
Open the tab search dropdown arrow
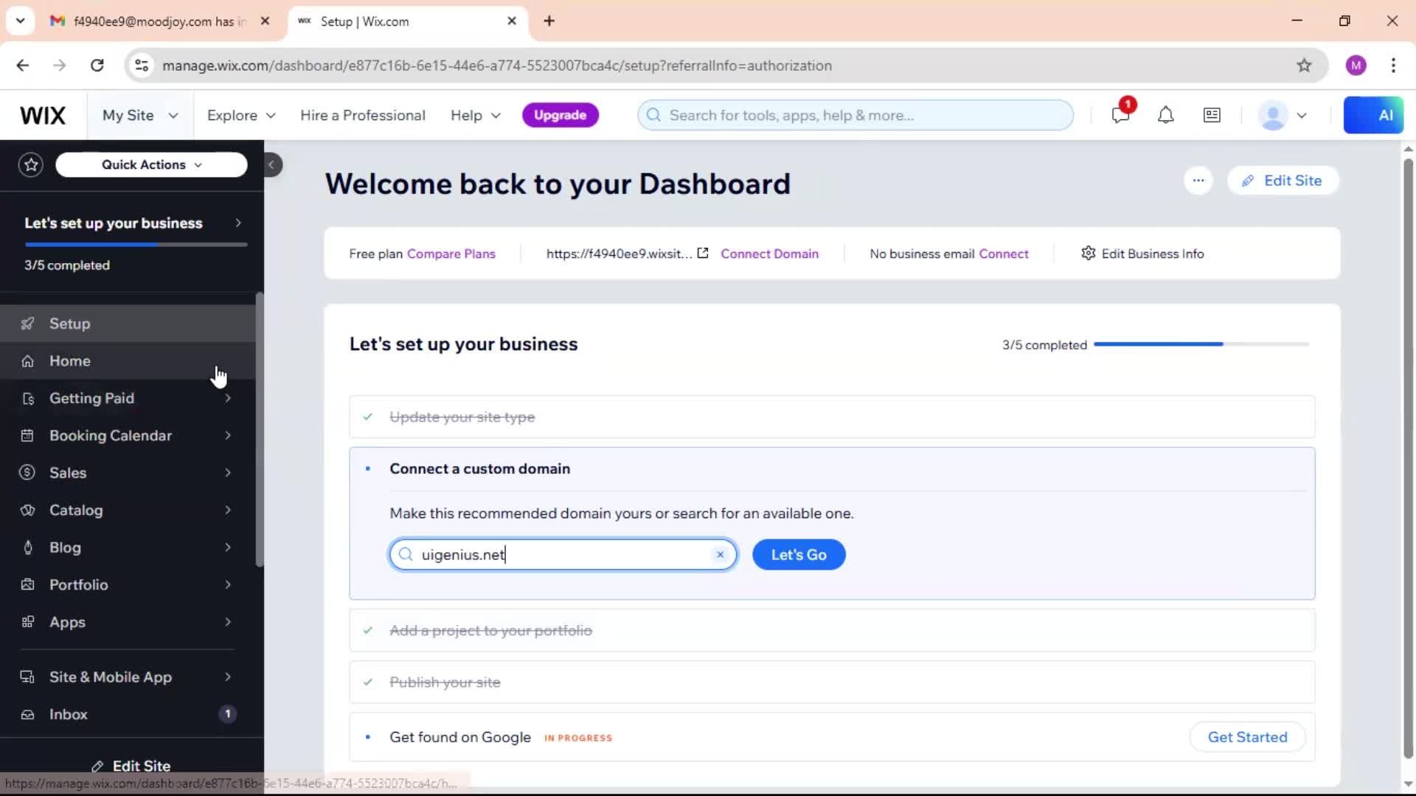20,21
